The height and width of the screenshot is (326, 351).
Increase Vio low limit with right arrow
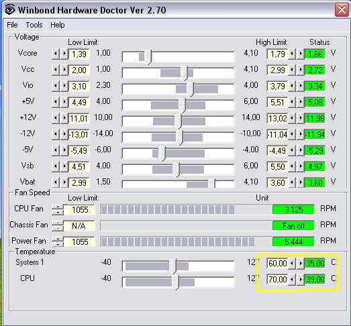[64, 86]
